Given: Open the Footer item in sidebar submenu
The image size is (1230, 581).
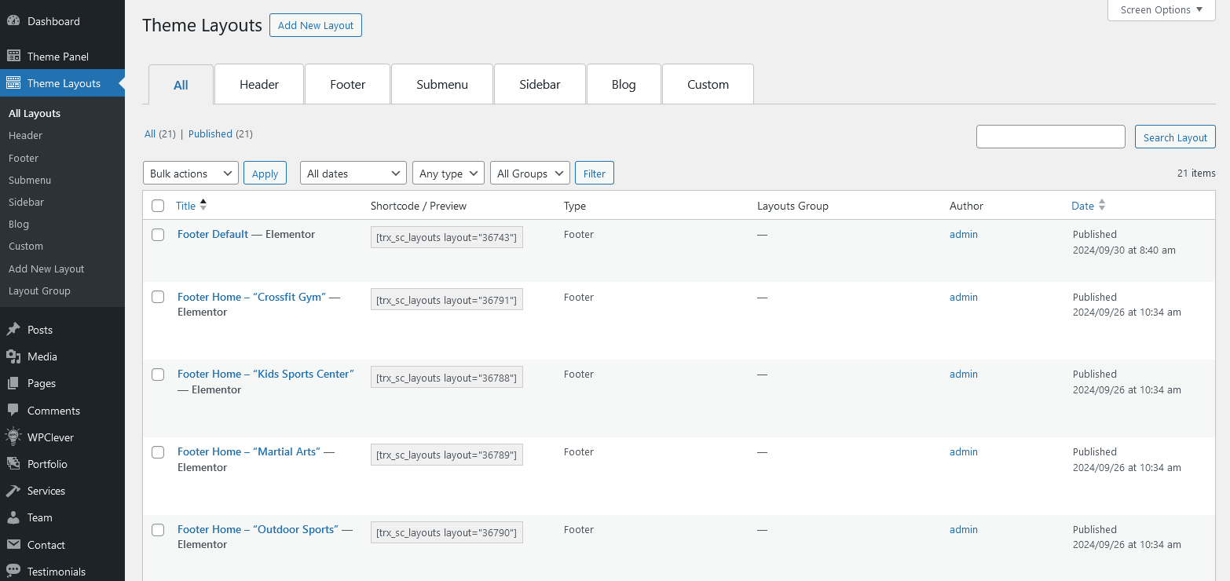Looking at the screenshot, I should click(24, 158).
